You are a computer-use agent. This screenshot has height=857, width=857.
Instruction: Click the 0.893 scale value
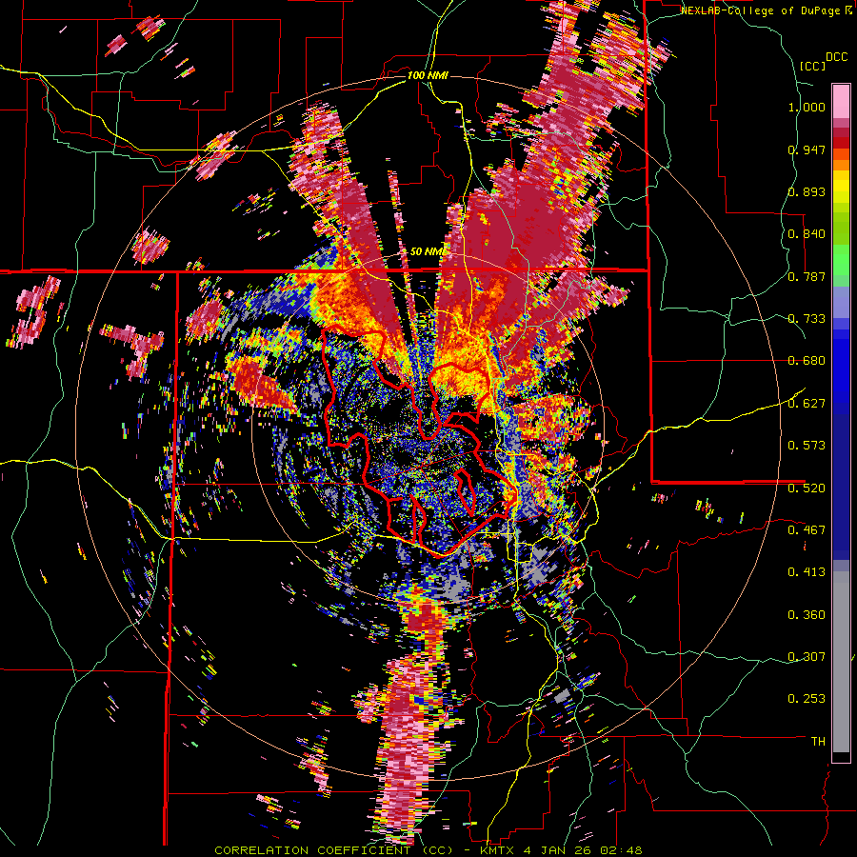click(x=807, y=191)
